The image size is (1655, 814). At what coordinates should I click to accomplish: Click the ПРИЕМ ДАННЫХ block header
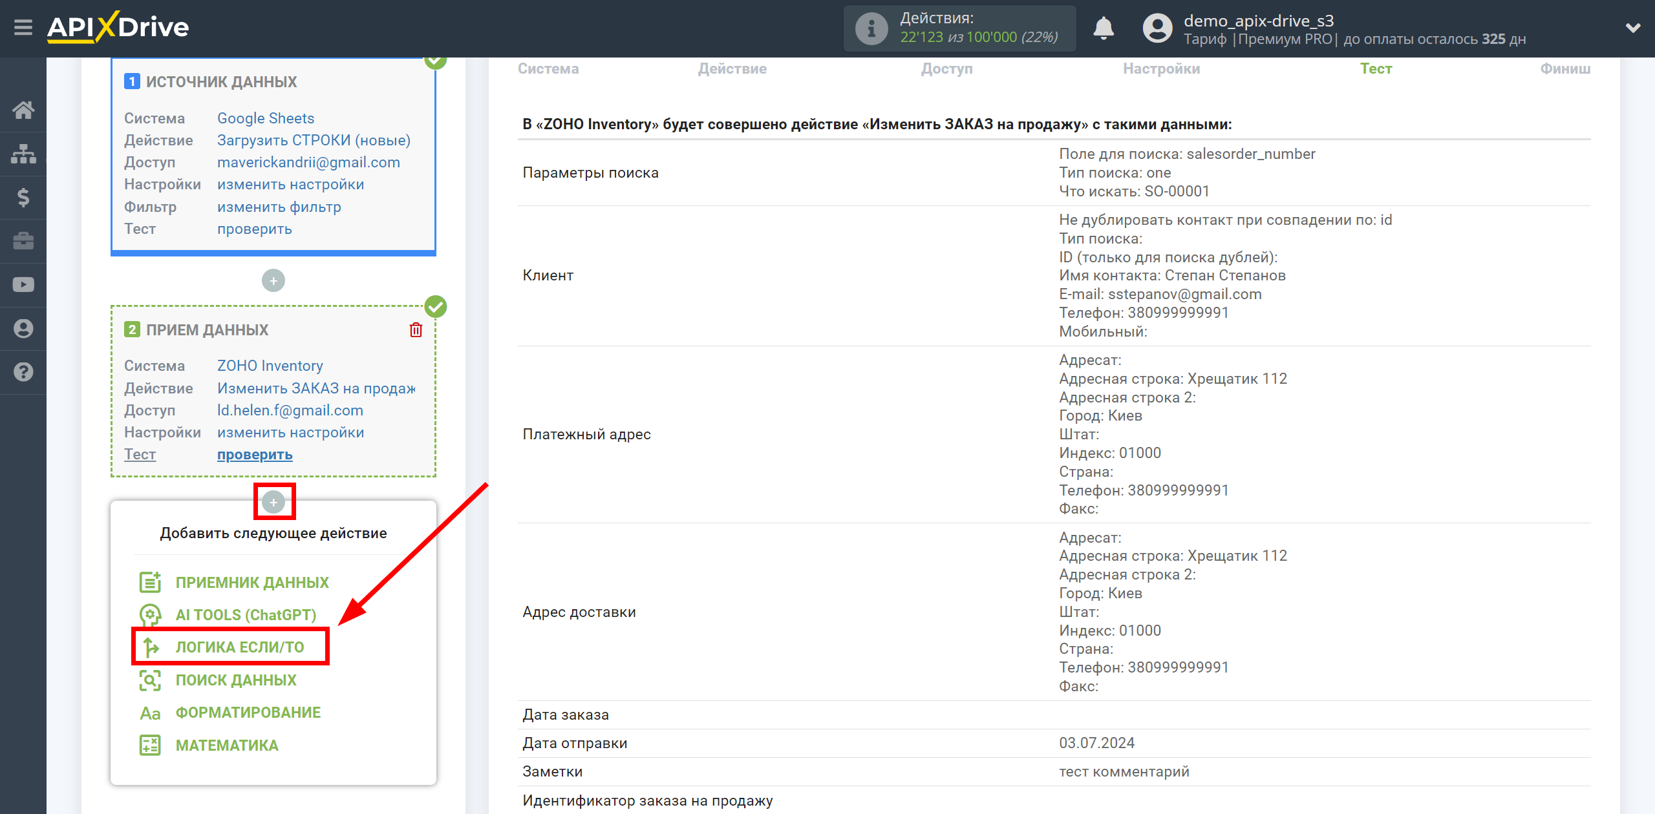pyautogui.click(x=207, y=329)
